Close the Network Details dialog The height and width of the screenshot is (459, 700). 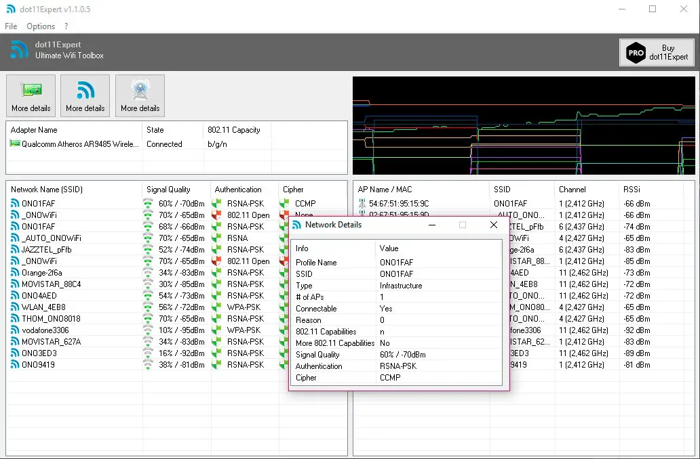[x=494, y=225]
